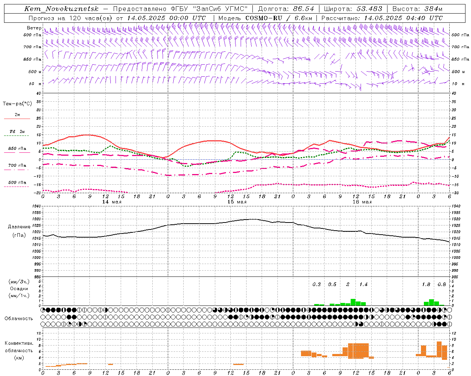Click the 'Модель COSMO-RU / 6.6км' model label
471x376 pixels.
tap(265, 18)
